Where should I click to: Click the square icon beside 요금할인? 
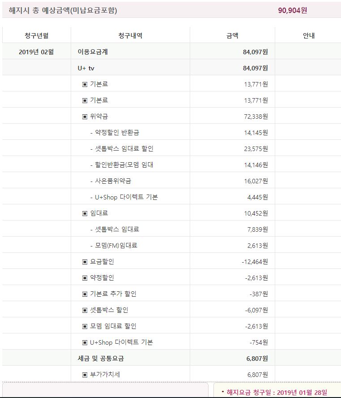point(85,262)
